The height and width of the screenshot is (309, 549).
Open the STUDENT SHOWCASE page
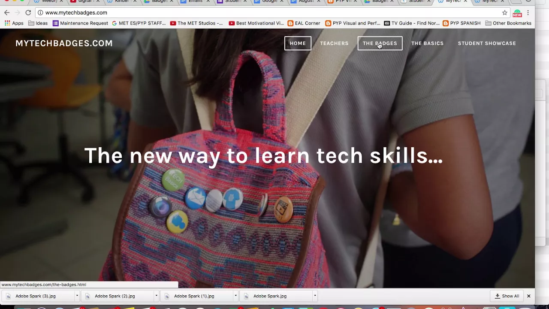click(x=487, y=43)
